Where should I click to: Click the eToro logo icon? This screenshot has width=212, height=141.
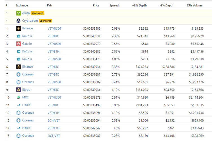[18, 13]
